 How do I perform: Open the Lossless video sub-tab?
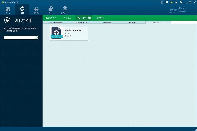158,22
